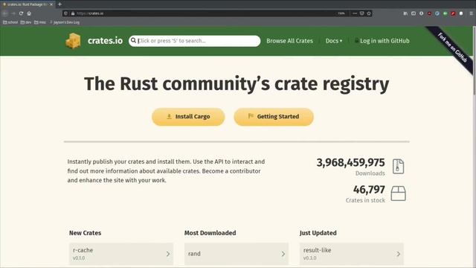Open rand crate via its chevron
Image resolution: width=476 pixels, height=268 pixels.
283,254
